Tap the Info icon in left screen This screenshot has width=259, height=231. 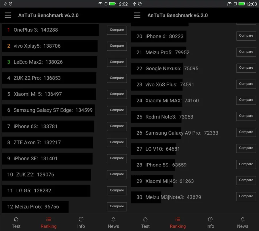coord(81,219)
